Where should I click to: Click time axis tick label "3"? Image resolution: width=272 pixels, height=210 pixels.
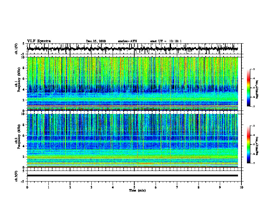pos(91,187)
